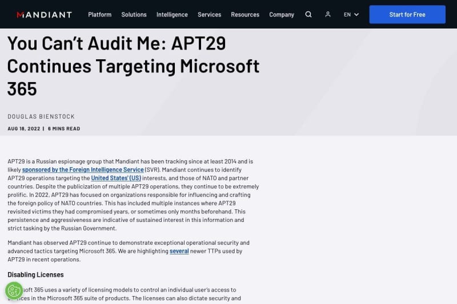Click the Aug 18, 2022 publish date
Image resolution: width=457 pixels, height=304 pixels.
(24, 128)
